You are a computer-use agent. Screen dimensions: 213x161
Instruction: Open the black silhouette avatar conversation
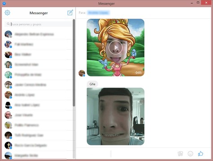point(39,105)
